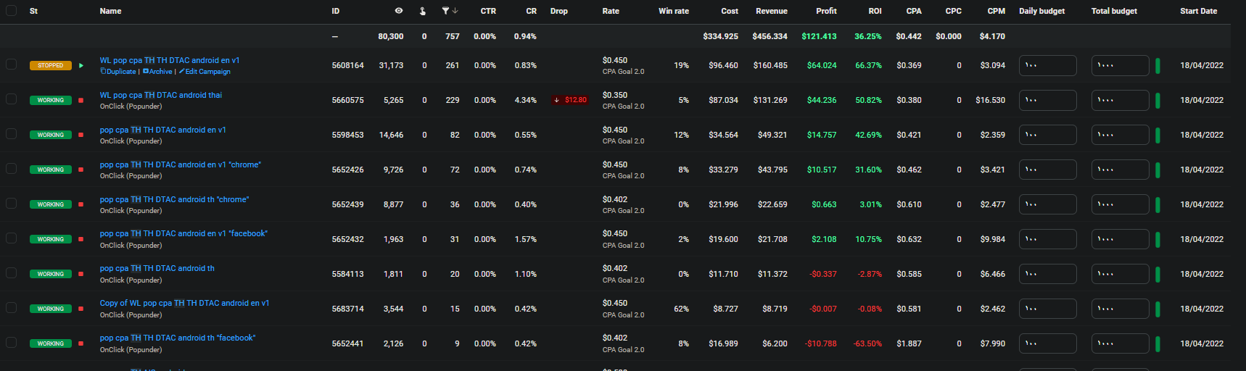Click the red $12.80 drop indicator

[570, 100]
